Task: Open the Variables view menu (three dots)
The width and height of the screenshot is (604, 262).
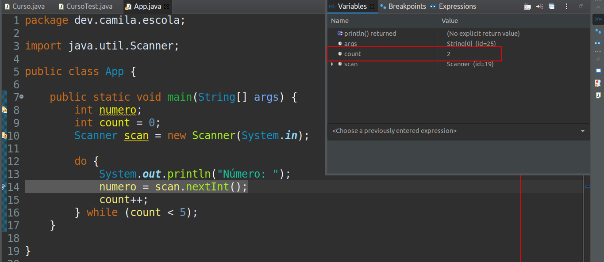Action: 566,7
